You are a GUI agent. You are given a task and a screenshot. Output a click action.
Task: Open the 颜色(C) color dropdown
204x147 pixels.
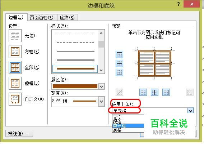click(x=102, y=86)
